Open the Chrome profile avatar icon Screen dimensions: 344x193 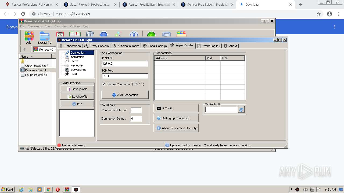[329, 14]
